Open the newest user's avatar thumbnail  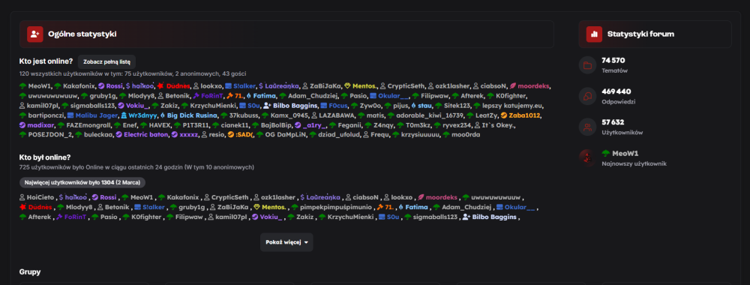coord(587,157)
